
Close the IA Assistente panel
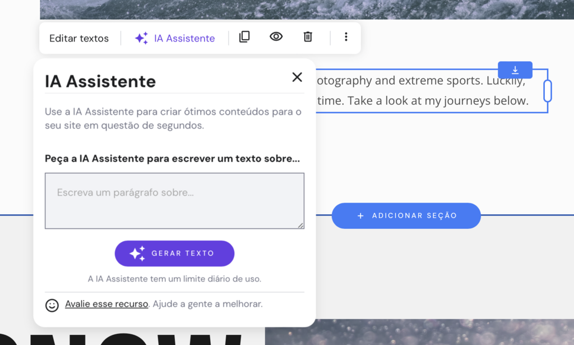pos(297,77)
